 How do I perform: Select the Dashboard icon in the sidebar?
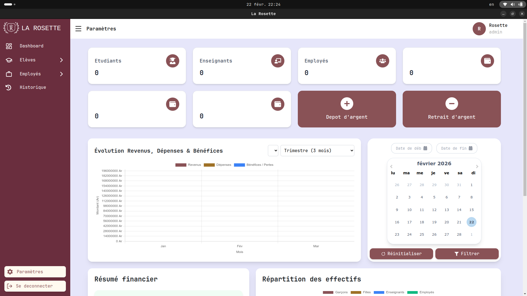click(x=9, y=46)
